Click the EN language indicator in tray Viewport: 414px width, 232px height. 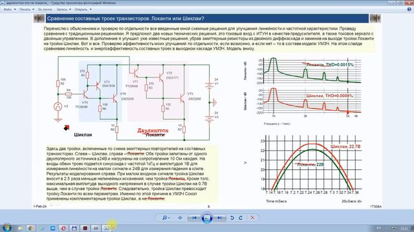(379, 228)
